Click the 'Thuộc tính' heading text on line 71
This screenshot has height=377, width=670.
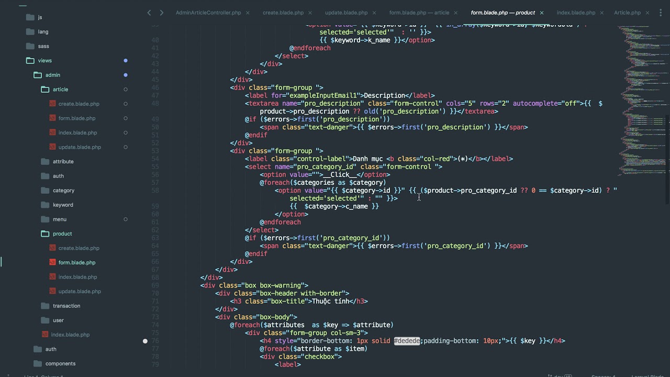click(330, 301)
